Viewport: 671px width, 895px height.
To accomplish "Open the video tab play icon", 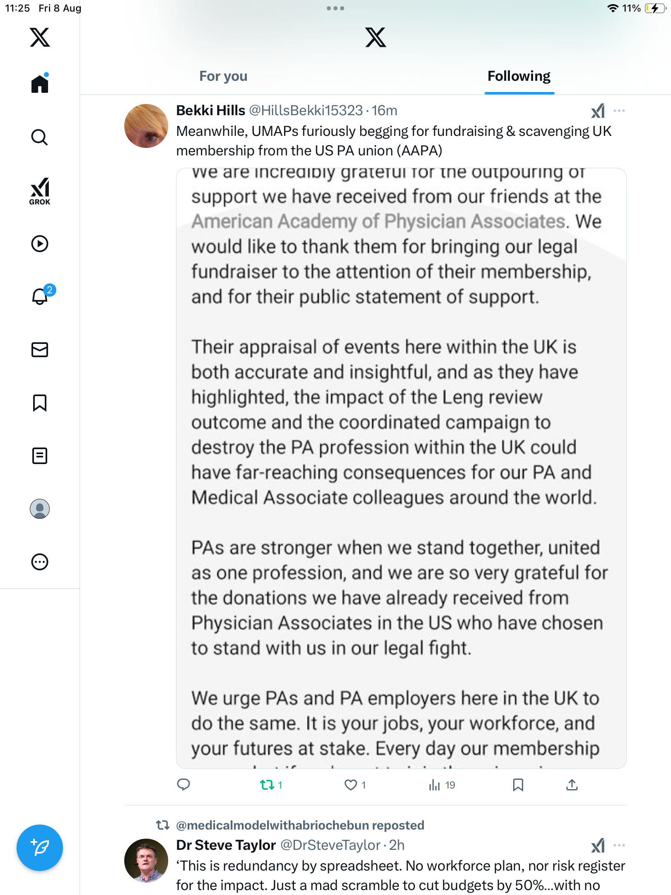I will pos(40,244).
